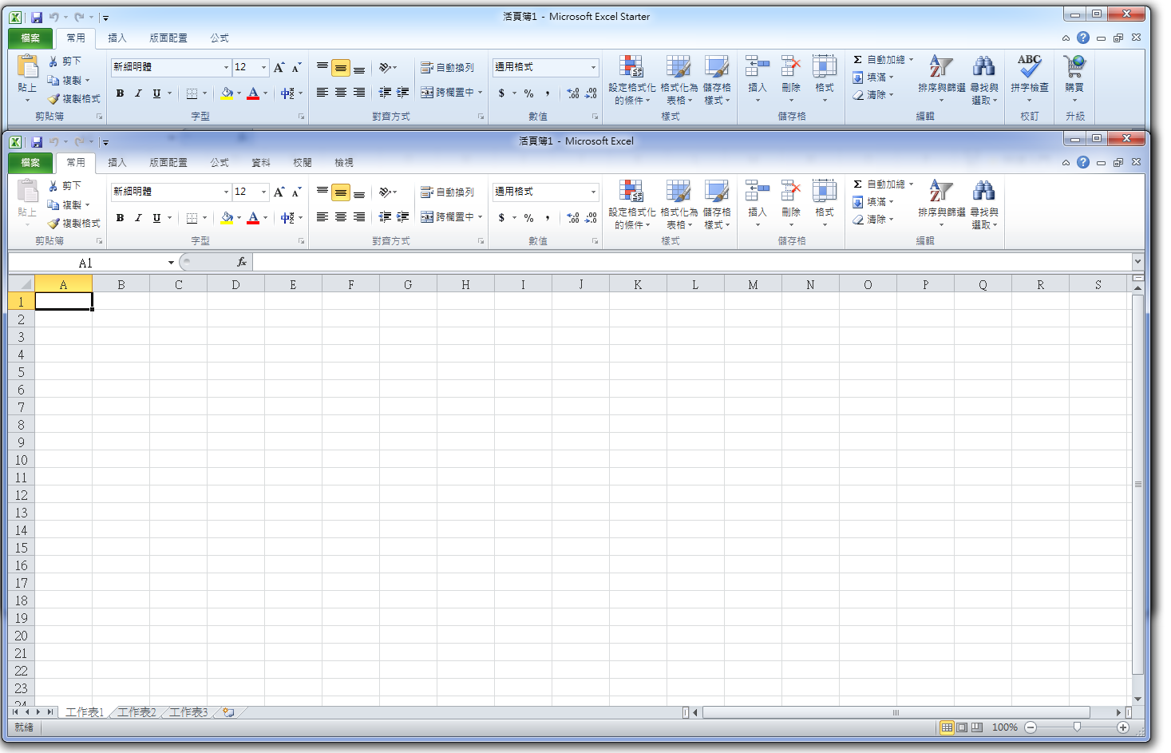
Task: Click Borders icon in front Excel window
Action: click(x=192, y=218)
